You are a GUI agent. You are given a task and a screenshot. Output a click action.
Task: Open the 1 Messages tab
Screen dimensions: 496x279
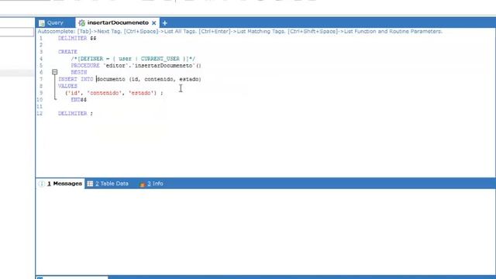(x=60, y=184)
